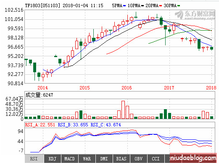
Task: Show the DMI indicator tab
Action: (x=104, y=159)
